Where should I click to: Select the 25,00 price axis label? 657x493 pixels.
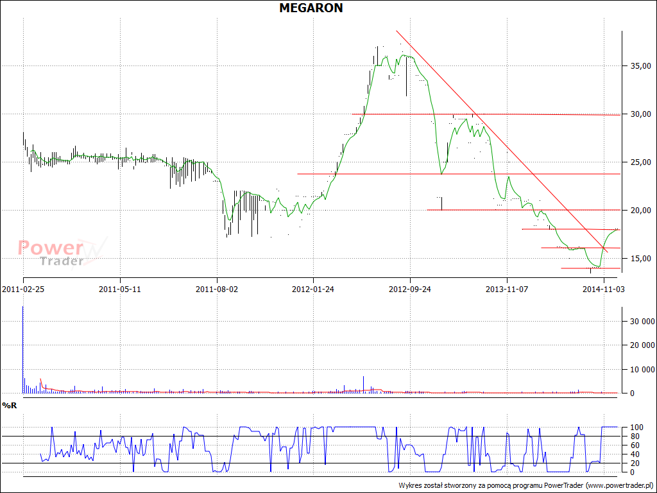click(x=640, y=162)
